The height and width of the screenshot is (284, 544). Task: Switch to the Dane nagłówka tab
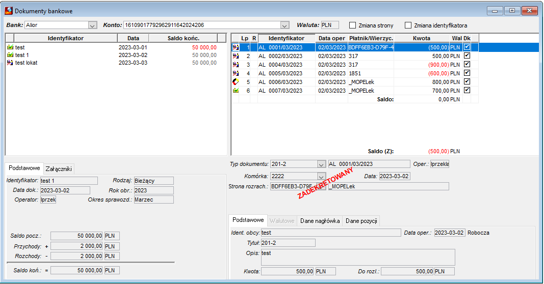point(320,220)
